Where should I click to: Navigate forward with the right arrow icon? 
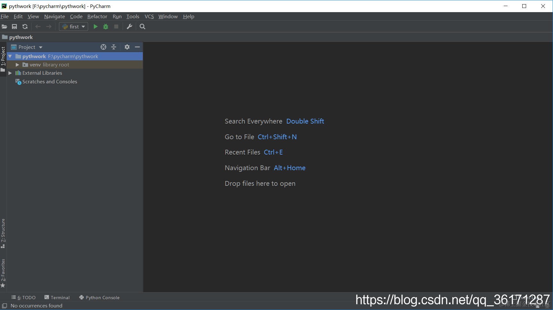tap(49, 27)
